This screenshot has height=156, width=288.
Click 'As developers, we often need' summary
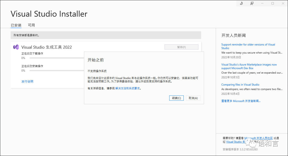(252, 89)
